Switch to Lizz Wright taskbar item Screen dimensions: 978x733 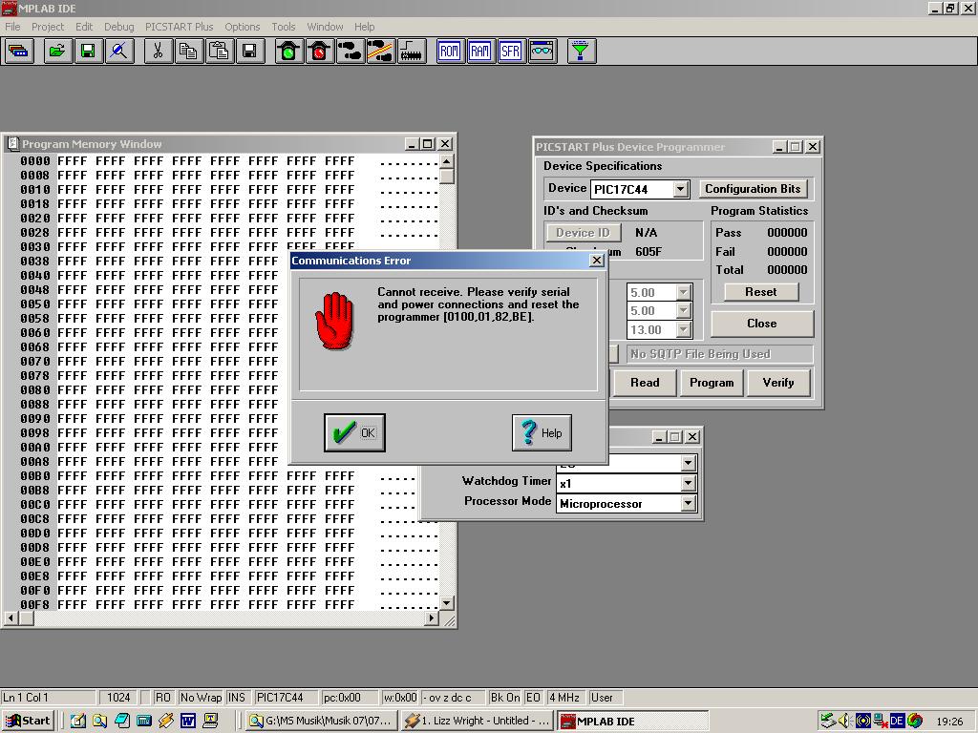(x=478, y=721)
